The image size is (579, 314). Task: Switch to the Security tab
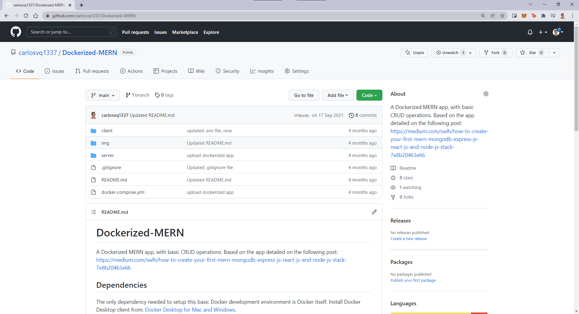click(x=227, y=71)
